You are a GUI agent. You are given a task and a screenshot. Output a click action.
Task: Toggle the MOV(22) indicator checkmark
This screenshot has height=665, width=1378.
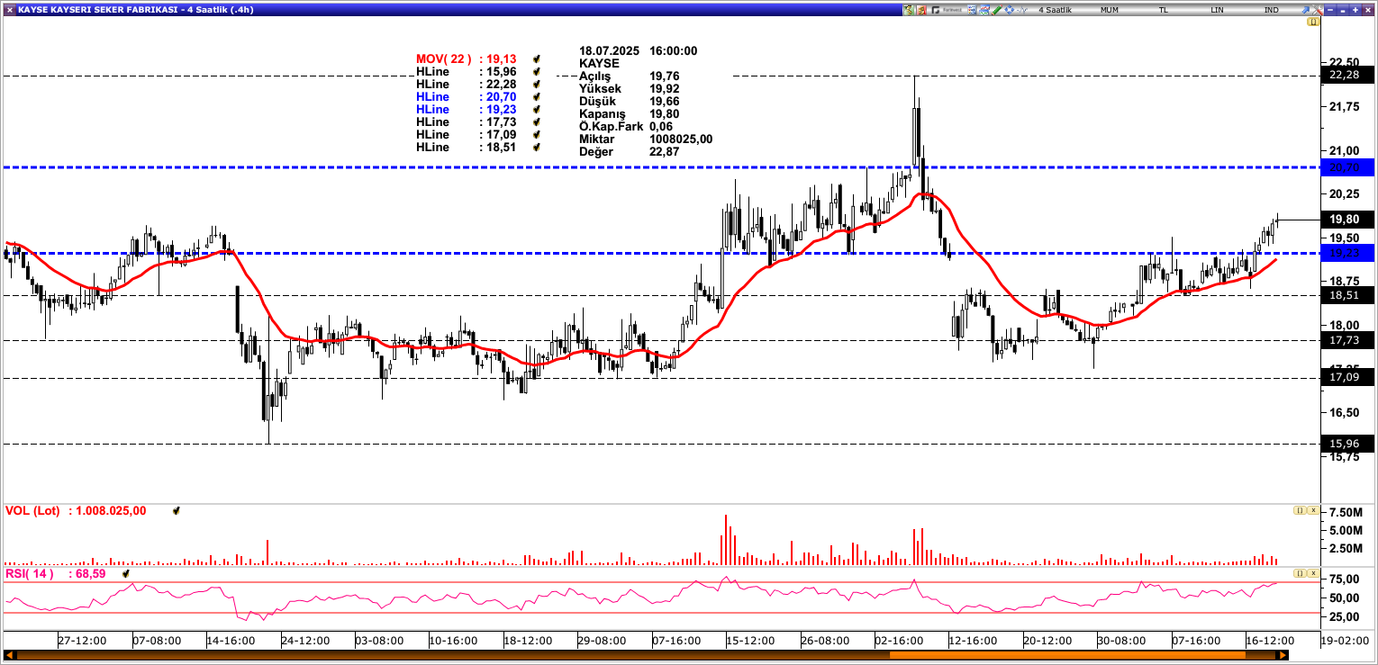[x=537, y=58]
